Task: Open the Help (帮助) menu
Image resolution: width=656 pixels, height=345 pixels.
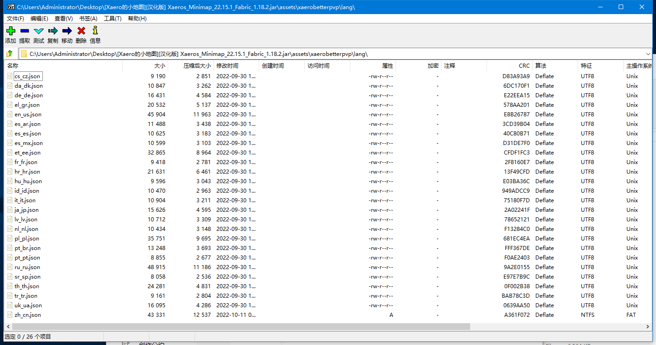Action: [x=137, y=19]
